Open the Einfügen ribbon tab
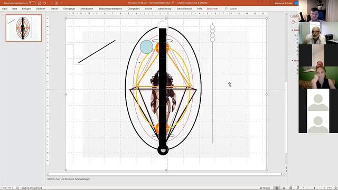 point(26,9)
